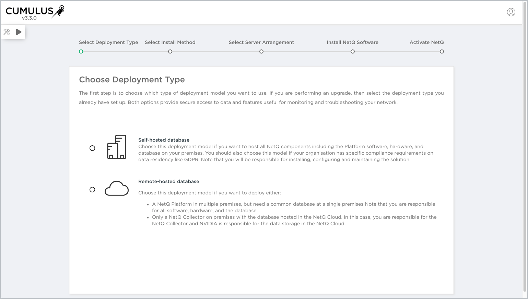
Task: Open the Install NetQ Software step label
Action: point(353,42)
